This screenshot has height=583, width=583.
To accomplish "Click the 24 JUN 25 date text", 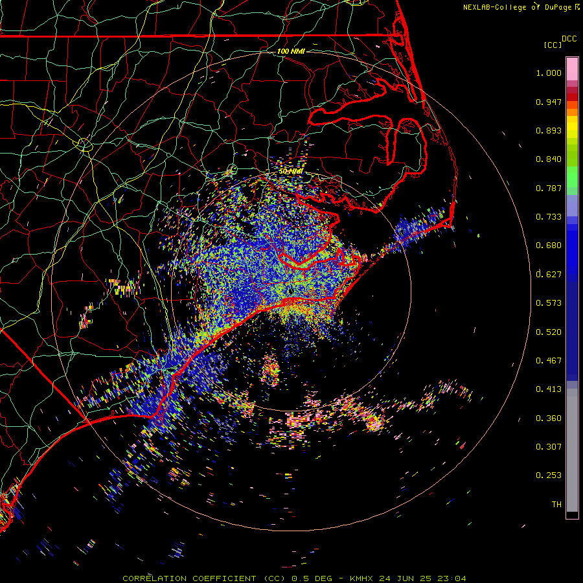I will pos(406,578).
